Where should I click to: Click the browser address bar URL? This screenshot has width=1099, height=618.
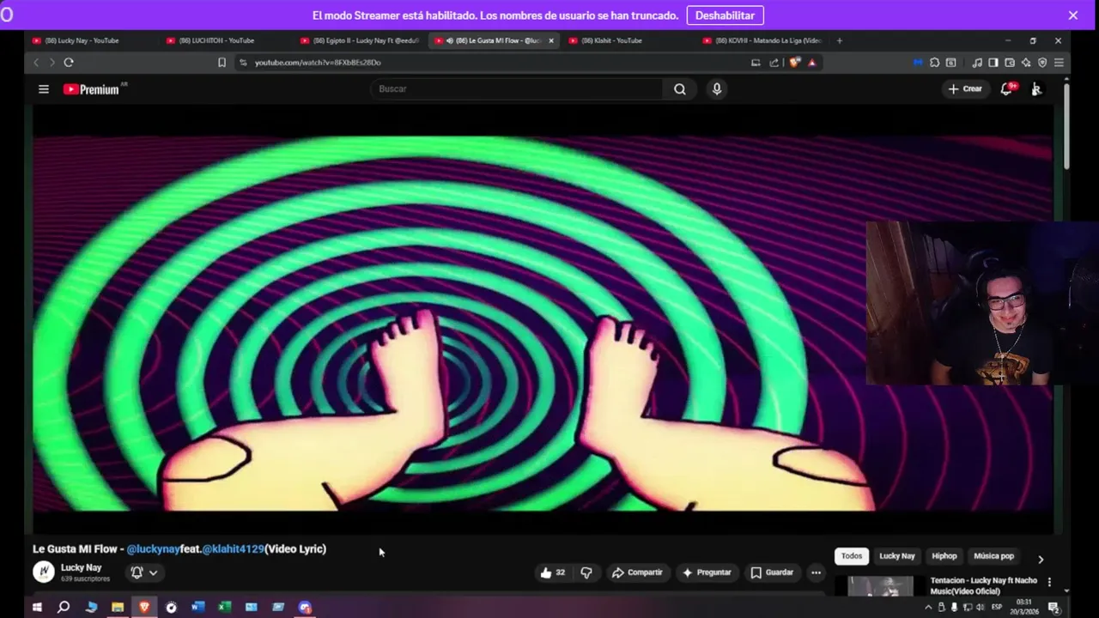(x=318, y=63)
